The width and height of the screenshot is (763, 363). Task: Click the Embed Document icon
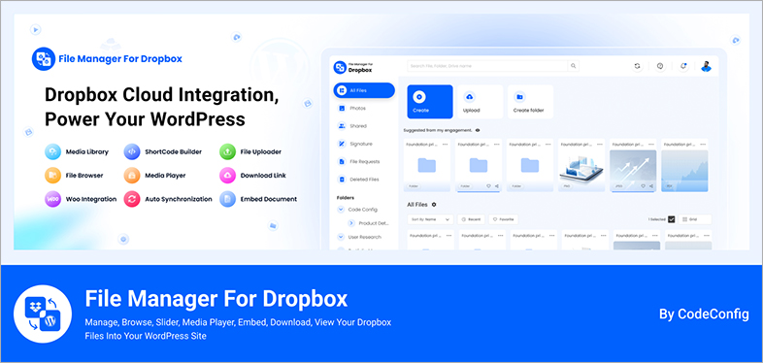(x=227, y=199)
